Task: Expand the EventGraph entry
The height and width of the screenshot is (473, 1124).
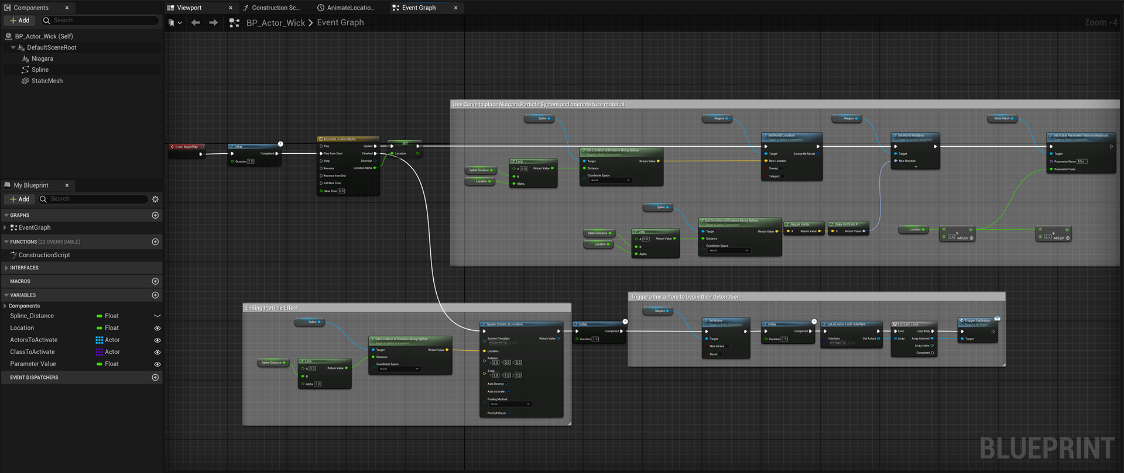Action: 5,227
